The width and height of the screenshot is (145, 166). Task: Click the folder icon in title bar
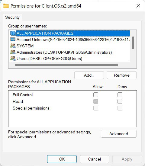pyautogui.click(x=6, y=6)
